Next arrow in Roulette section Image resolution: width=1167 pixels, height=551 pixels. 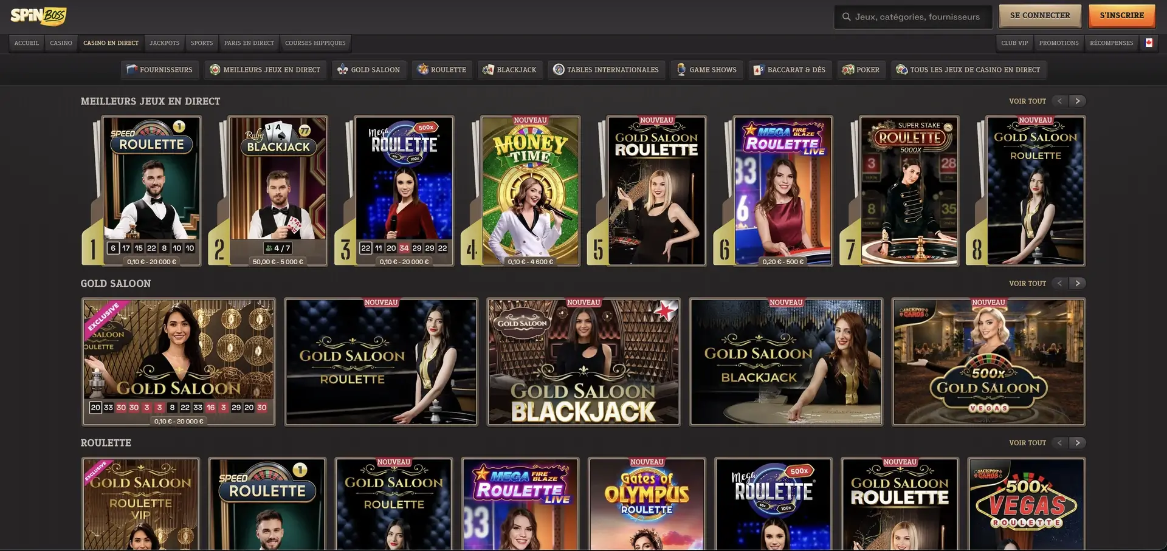pyautogui.click(x=1078, y=443)
